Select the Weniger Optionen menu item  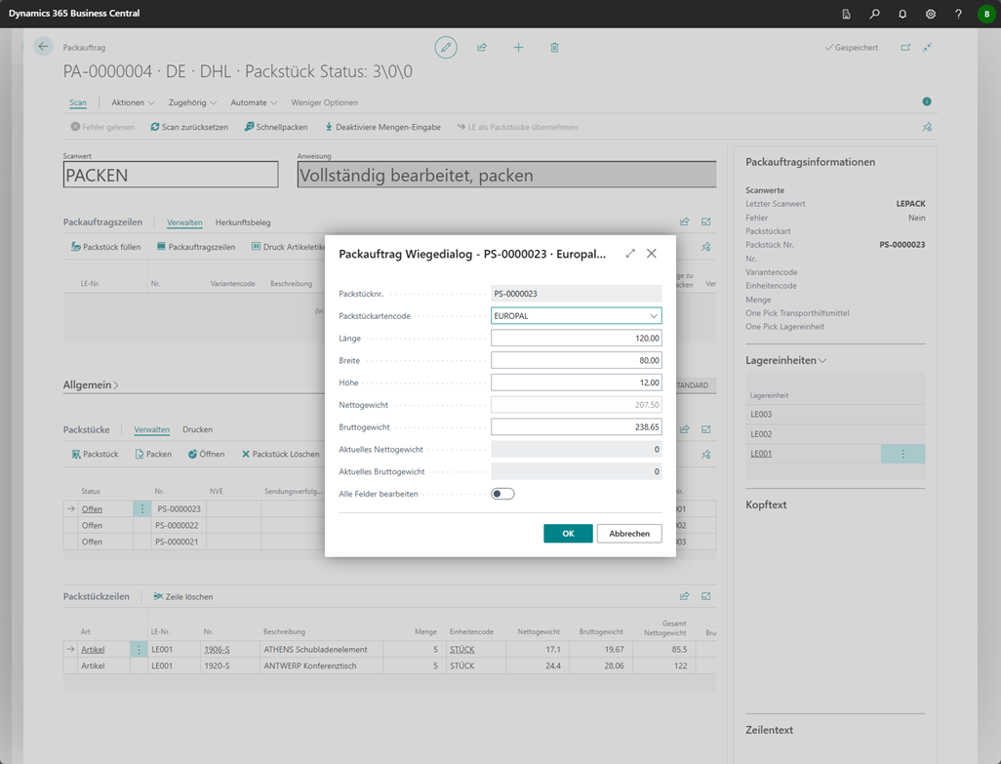pos(324,102)
